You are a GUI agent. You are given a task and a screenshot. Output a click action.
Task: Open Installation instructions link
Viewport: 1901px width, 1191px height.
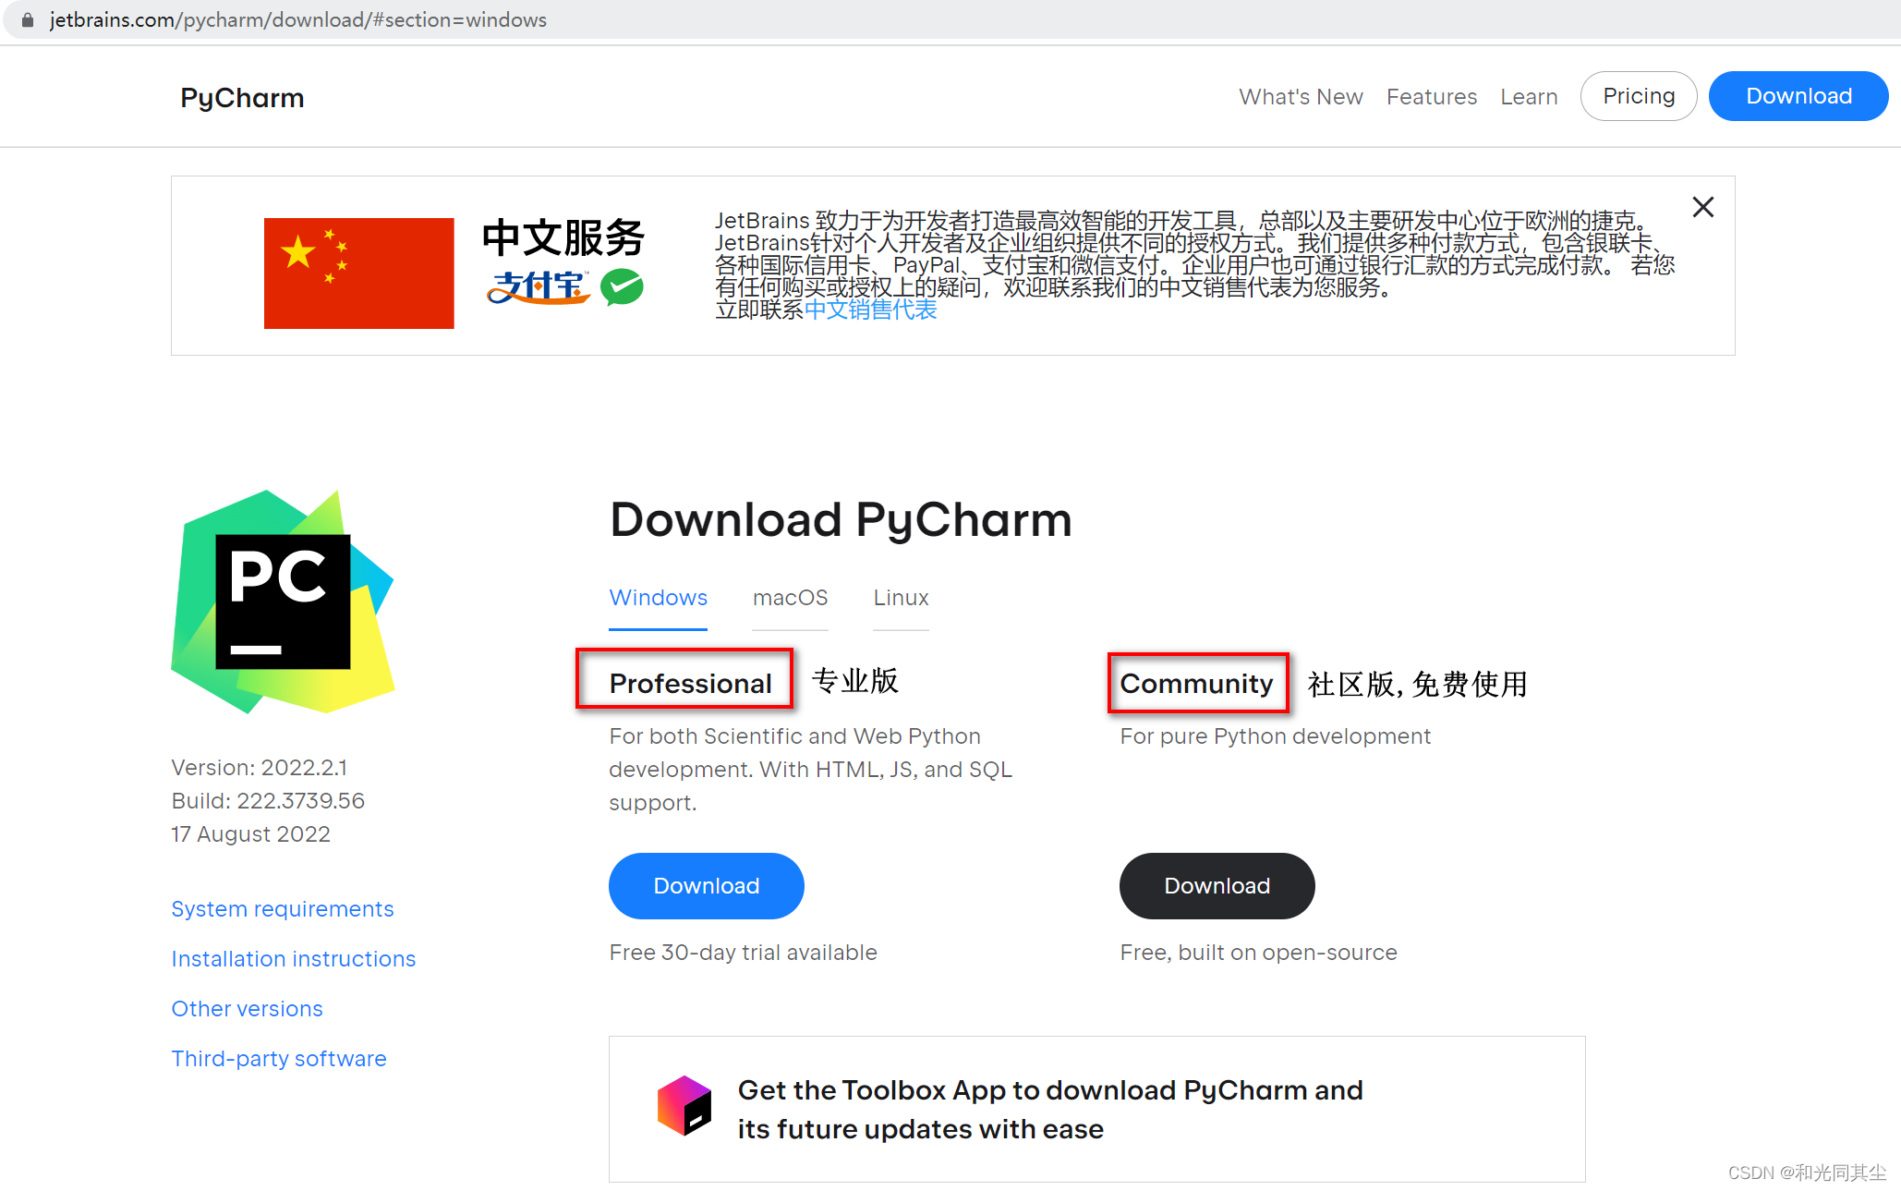(294, 959)
